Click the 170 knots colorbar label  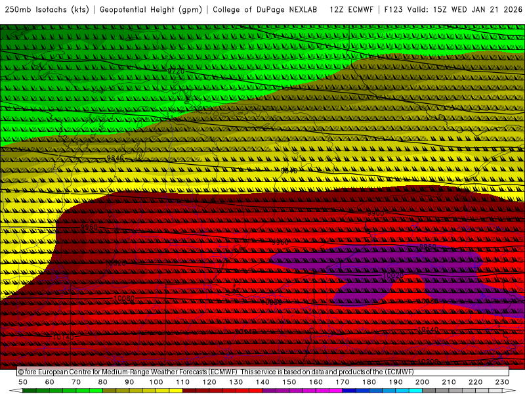click(x=342, y=382)
